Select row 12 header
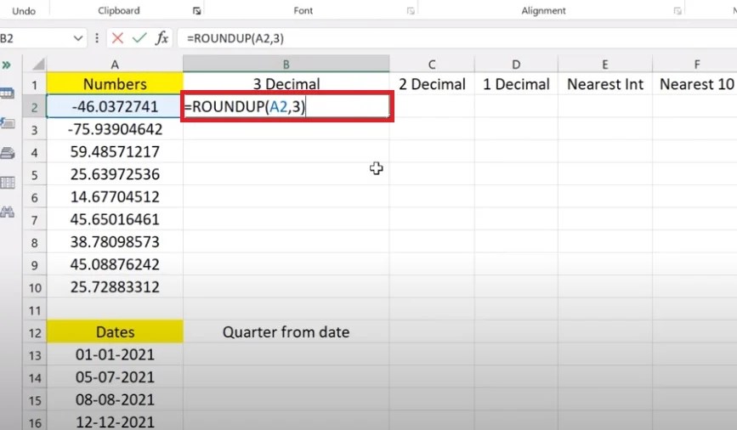Screen dimensions: 737x430 pos(34,333)
